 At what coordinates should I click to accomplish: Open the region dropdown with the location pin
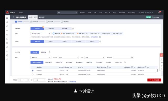pyautogui.click(x=41, y=34)
